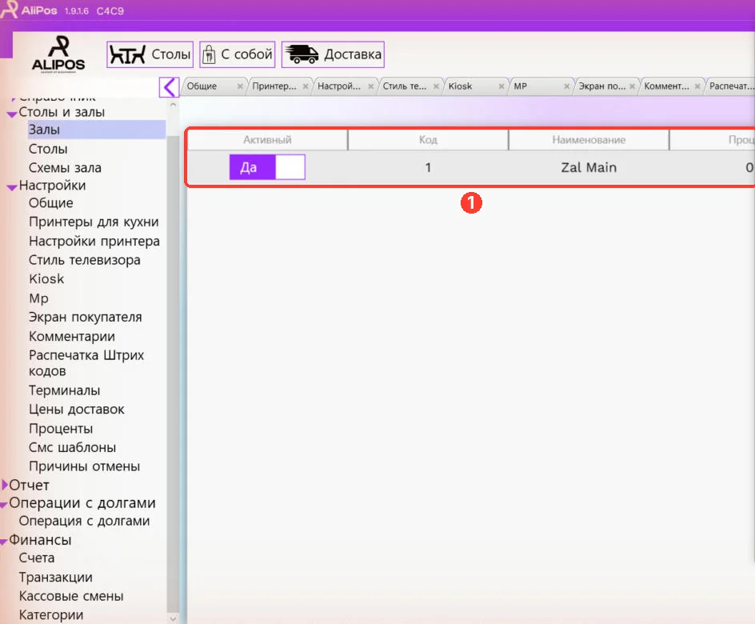Open Кассовые смены in the sidebar

[71, 596]
